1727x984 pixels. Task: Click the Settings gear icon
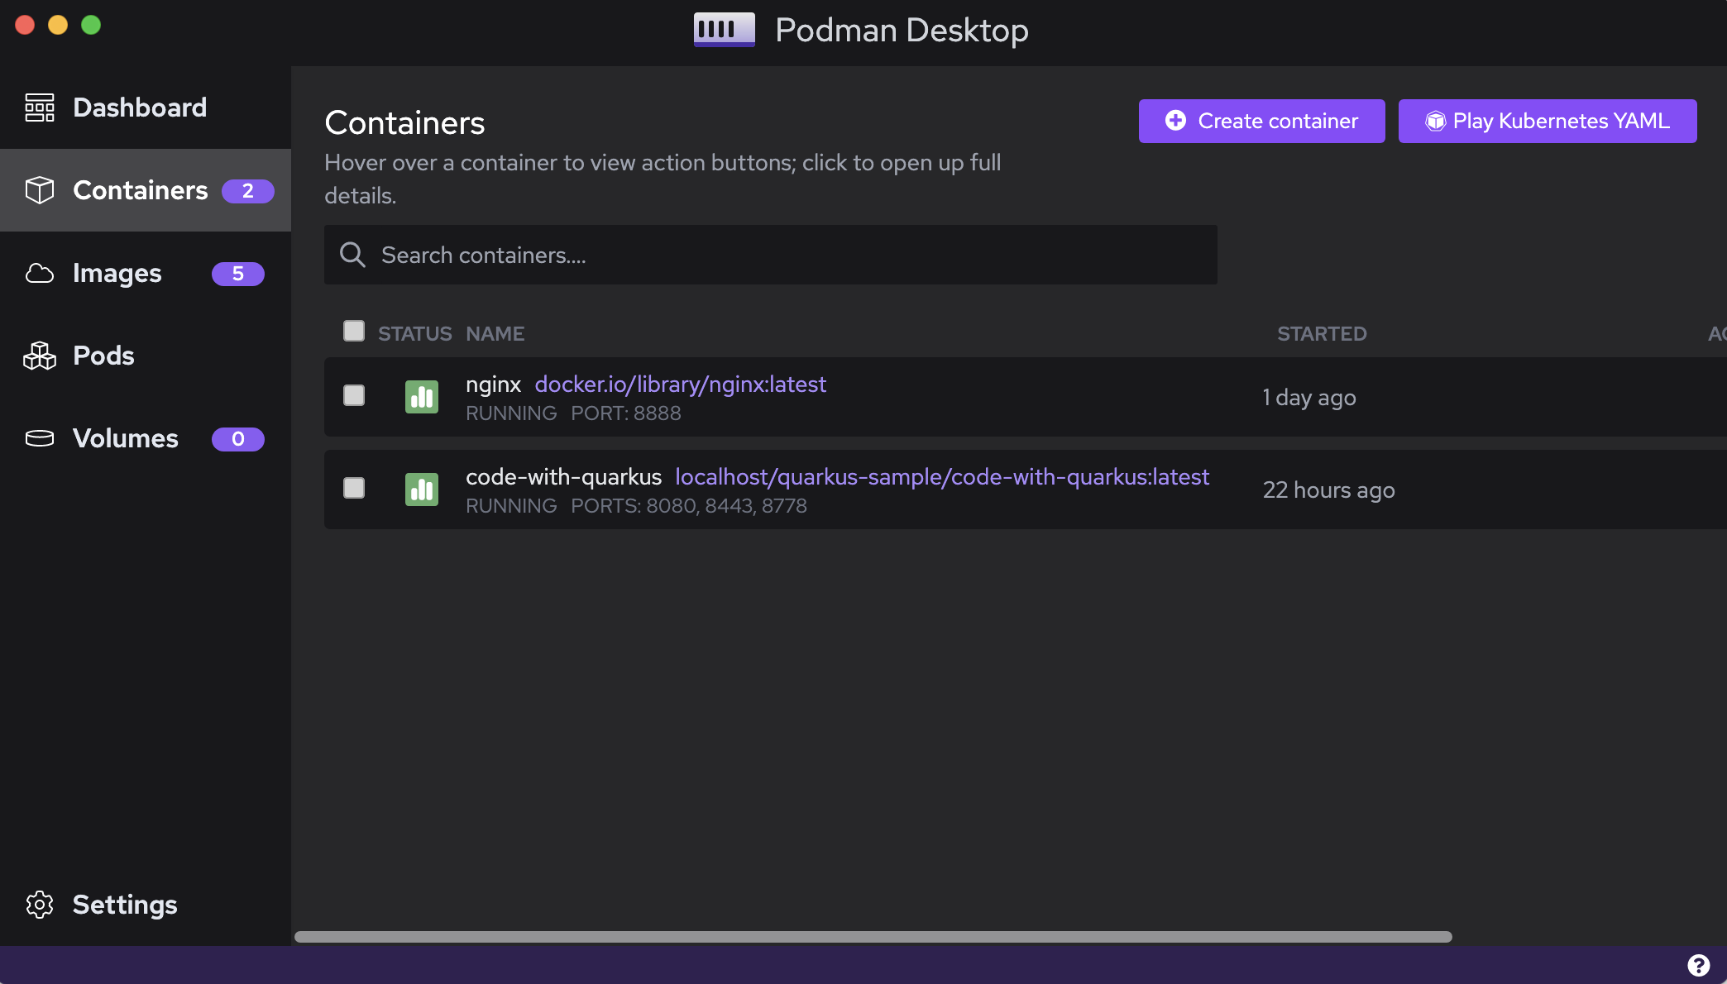coord(39,905)
